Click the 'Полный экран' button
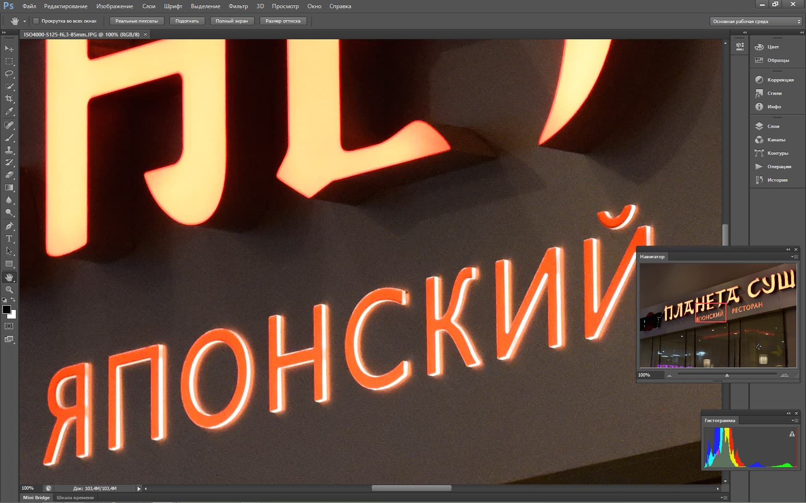806x503 pixels. point(232,21)
